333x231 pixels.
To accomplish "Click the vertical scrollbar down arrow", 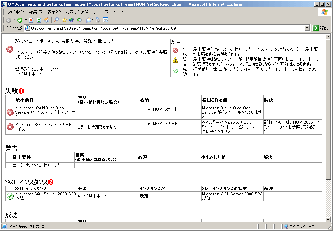I will click(x=328, y=220).
